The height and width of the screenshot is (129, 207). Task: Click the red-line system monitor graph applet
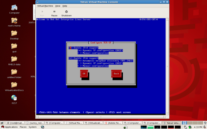pyautogui.click(x=171, y=127)
